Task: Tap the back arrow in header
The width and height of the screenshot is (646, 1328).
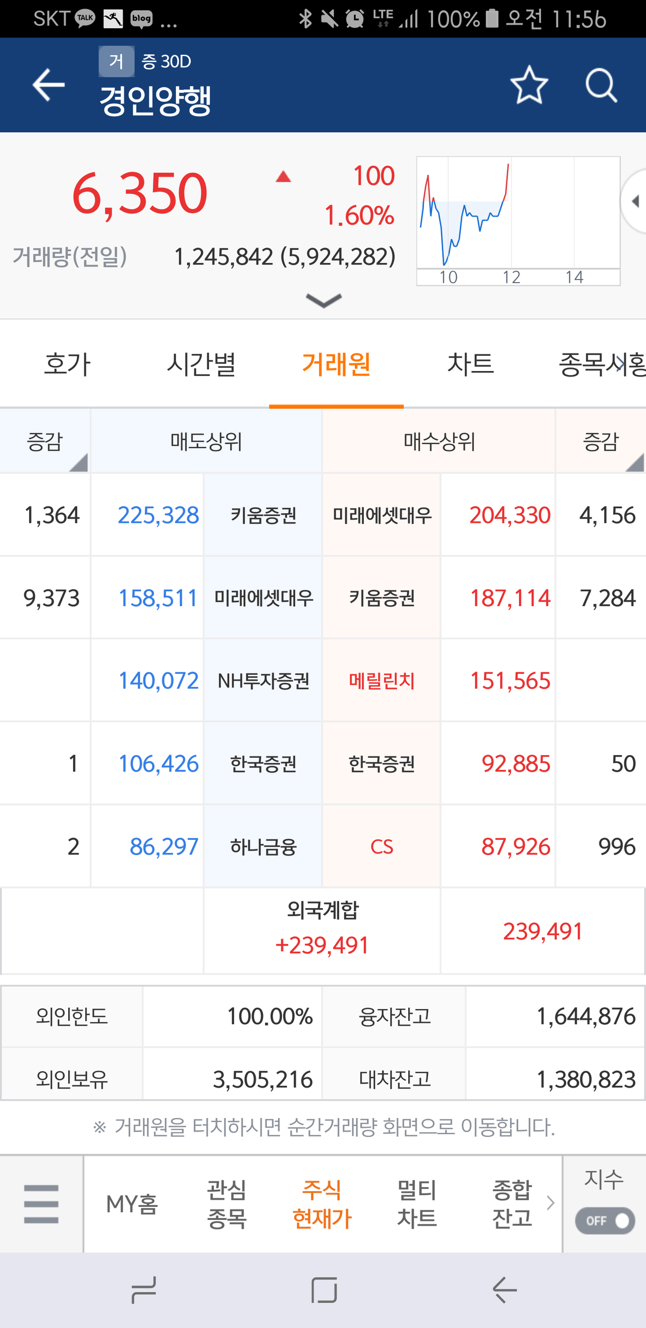Action: (48, 85)
